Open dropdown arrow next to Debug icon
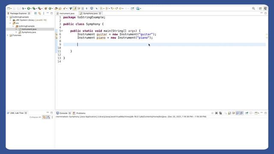Image resolution: width=274 pixels, height=154 pixels. pos(25,9)
